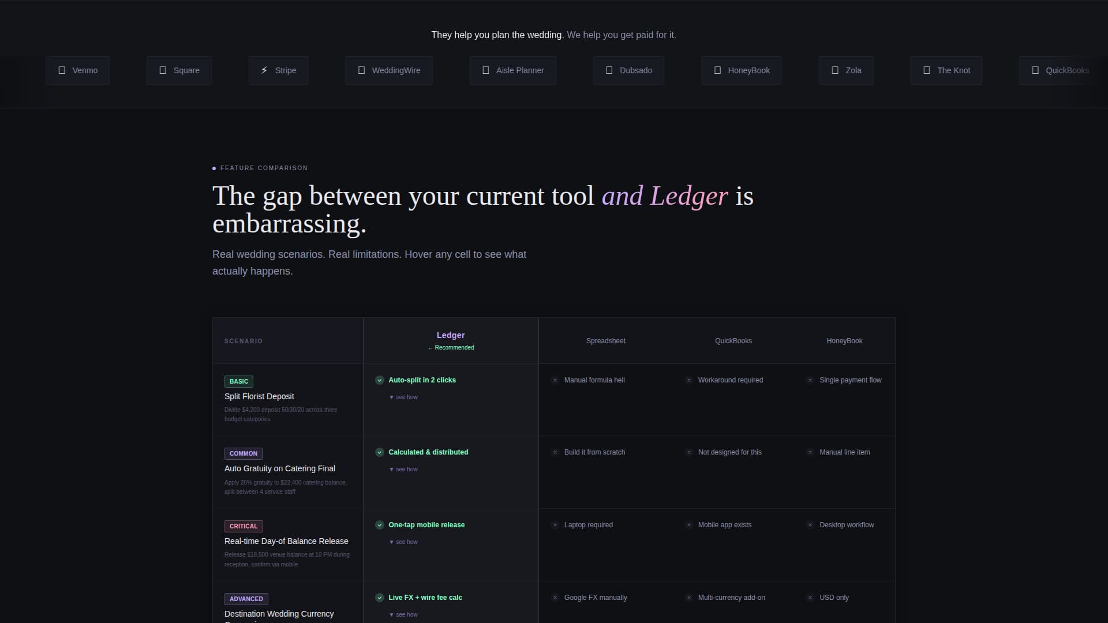Click the 'Single payment flow' cell

tap(844, 400)
